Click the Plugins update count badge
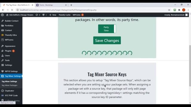 click(x=13, y=51)
